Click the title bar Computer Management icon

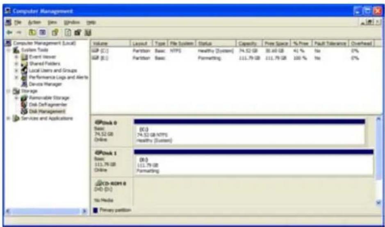(8, 11)
